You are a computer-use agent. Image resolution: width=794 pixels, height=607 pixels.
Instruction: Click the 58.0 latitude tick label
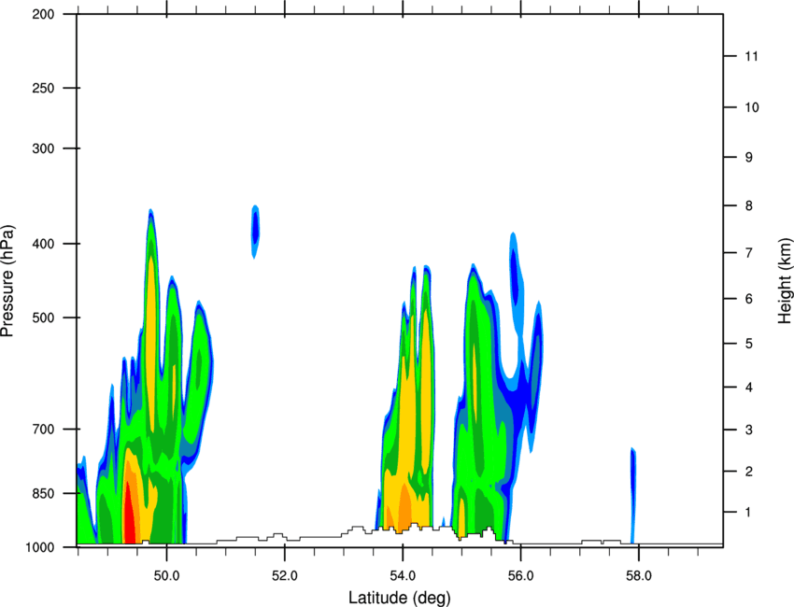639,576
